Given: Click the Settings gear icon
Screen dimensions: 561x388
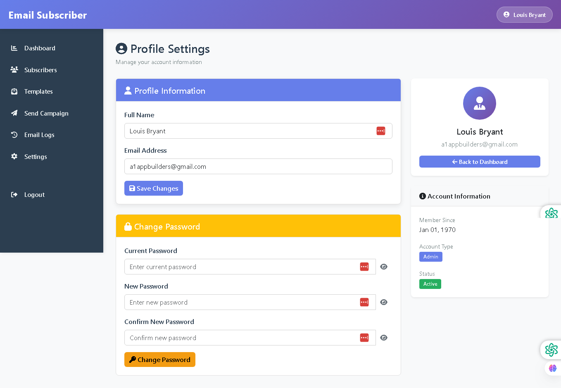Looking at the screenshot, I should [14, 156].
